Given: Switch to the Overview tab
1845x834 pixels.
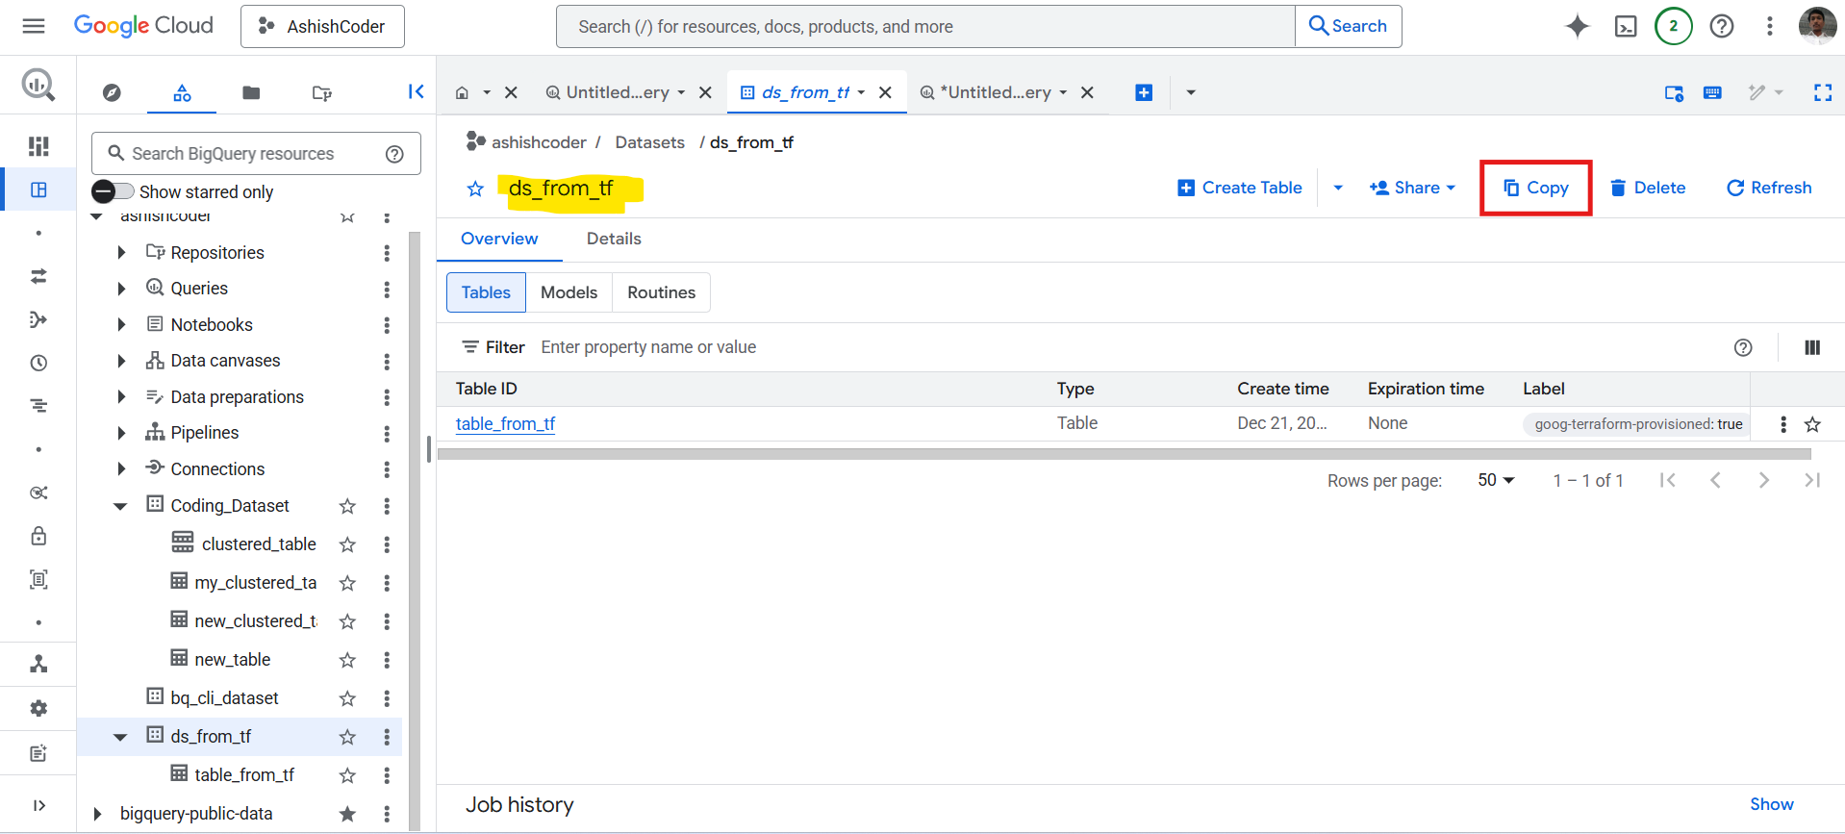Looking at the screenshot, I should [499, 239].
